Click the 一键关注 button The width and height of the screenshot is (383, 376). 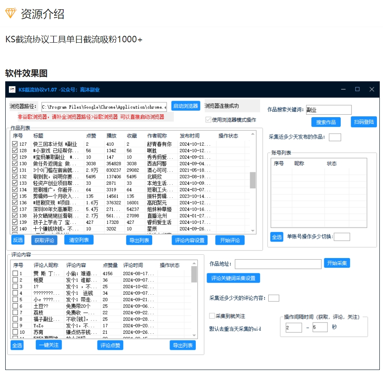pos(49,345)
